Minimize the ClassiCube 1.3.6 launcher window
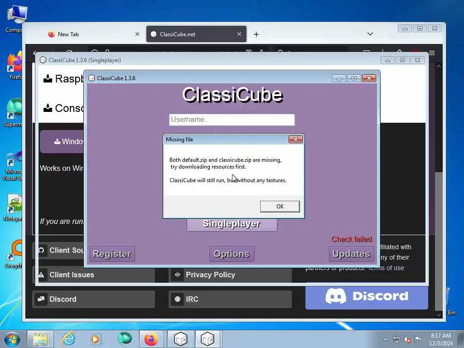Image resolution: width=464 pixels, height=348 pixels. click(339, 78)
